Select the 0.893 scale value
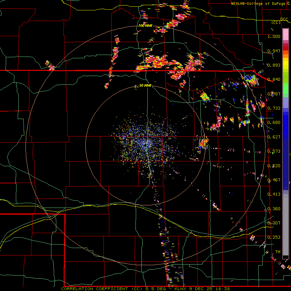The image size is (291, 291). 274,65
